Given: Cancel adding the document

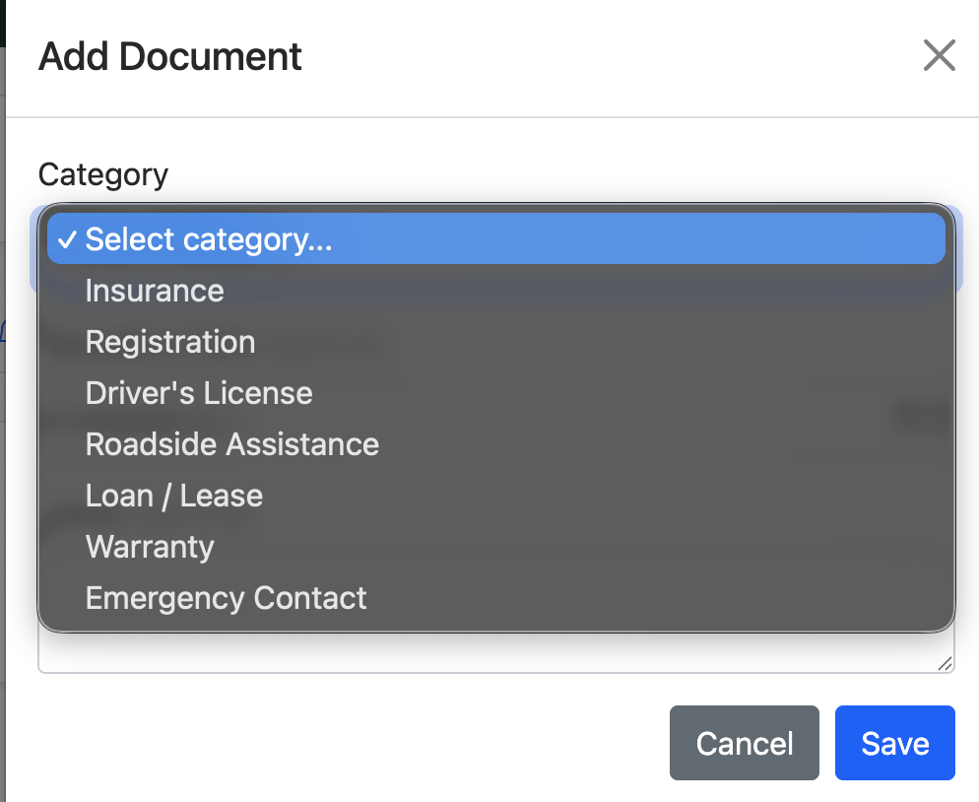Looking at the screenshot, I should (744, 743).
